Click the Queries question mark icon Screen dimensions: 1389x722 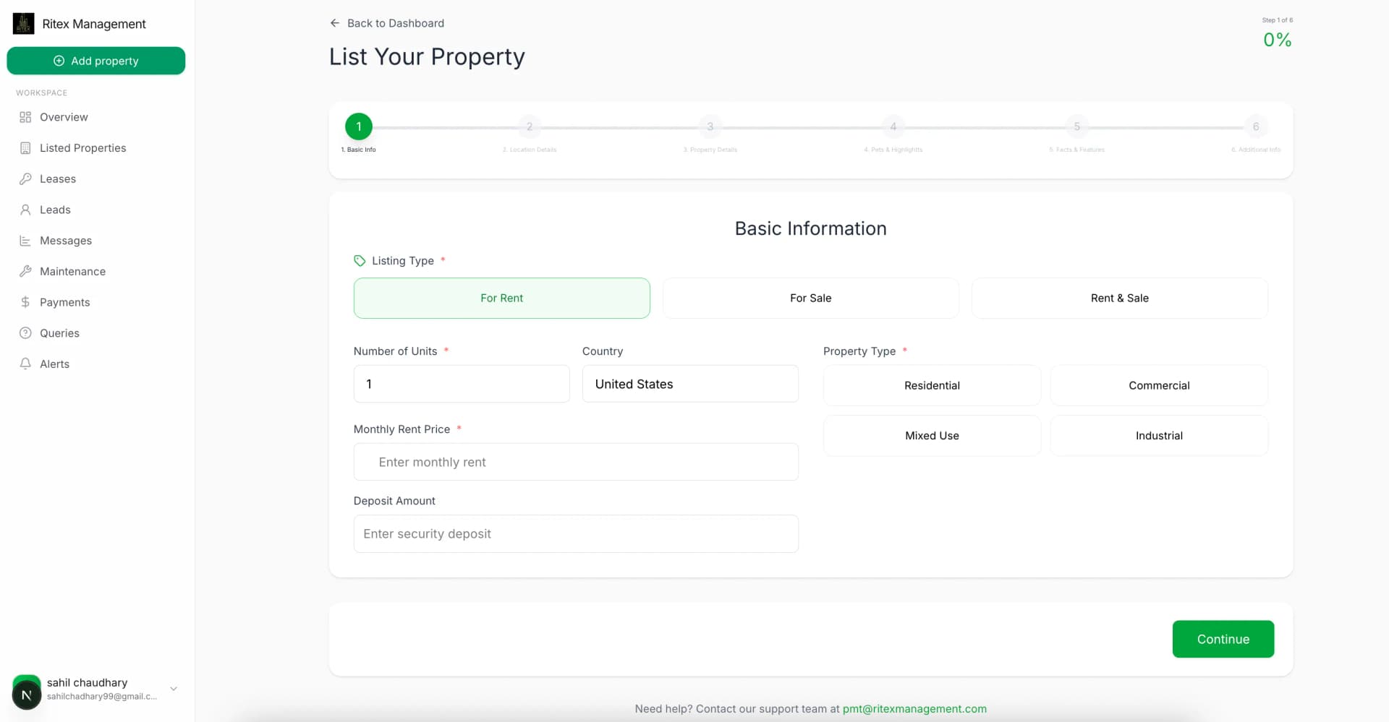click(x=25, y=333)
